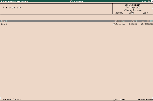Select the Item A row
The height and width of the screenshot is (101, 153).
(76, 21)
